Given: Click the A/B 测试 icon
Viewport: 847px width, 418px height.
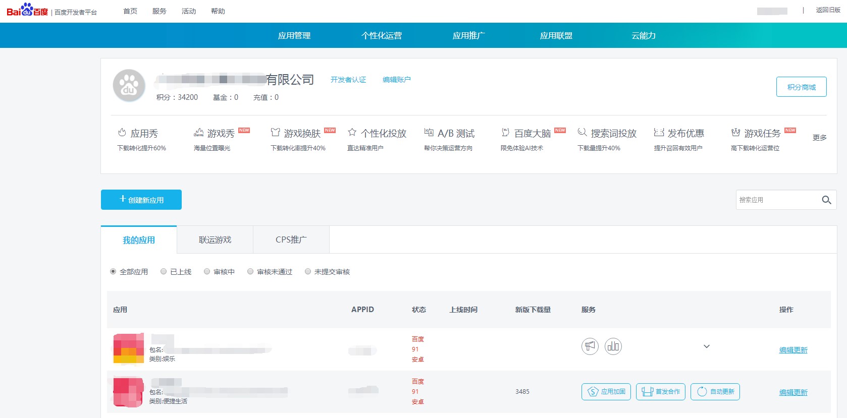Looking at the screenshot, I should 429,133.
